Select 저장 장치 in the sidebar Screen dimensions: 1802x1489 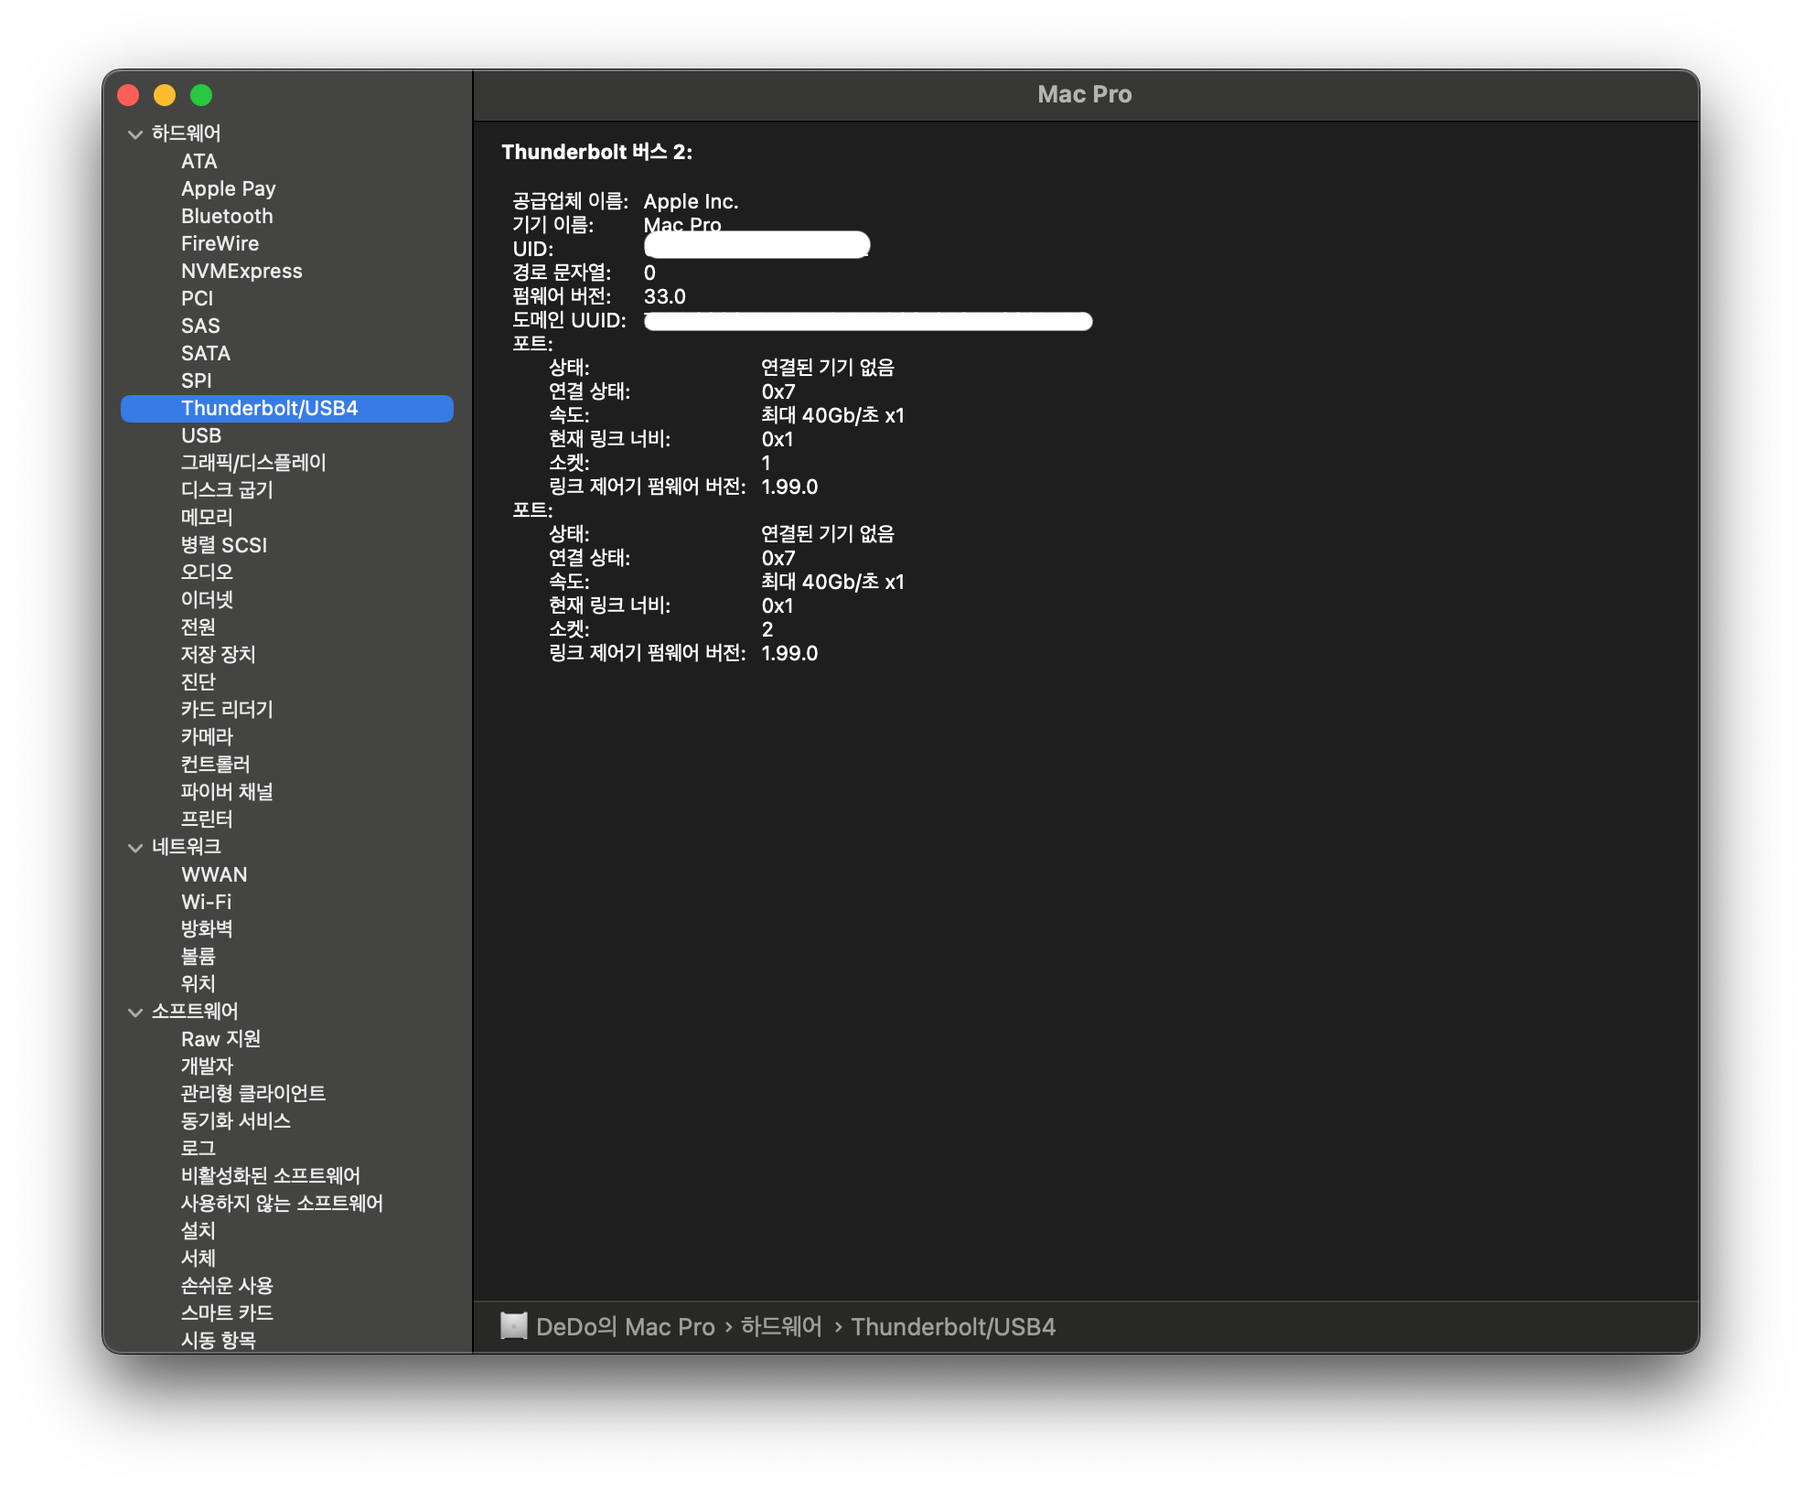(218, 655)
